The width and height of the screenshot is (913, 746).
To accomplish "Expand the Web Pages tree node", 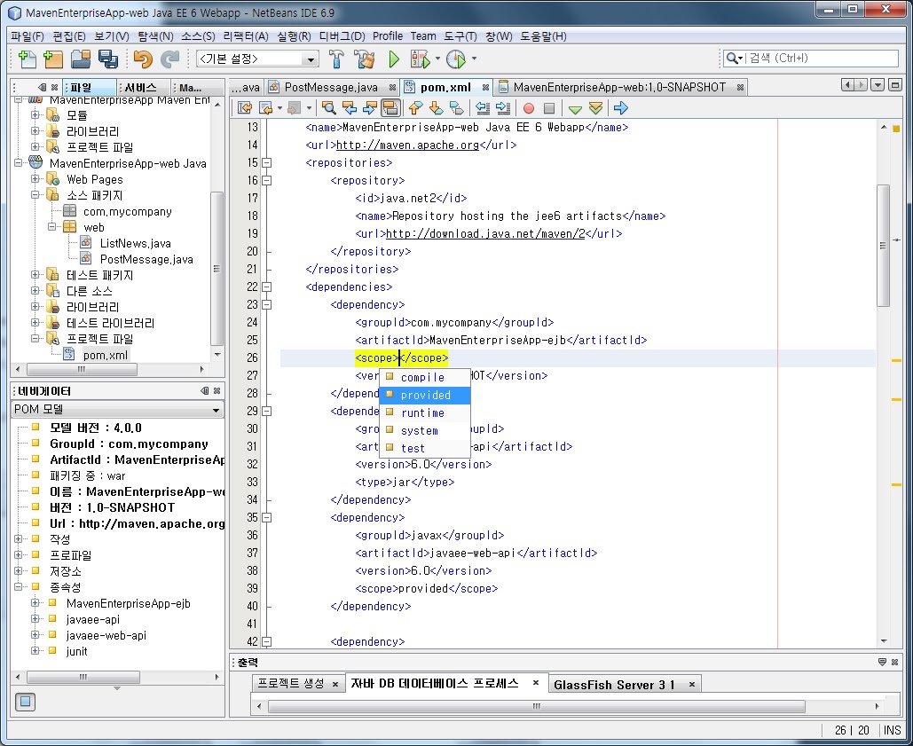I will [35, 179].
